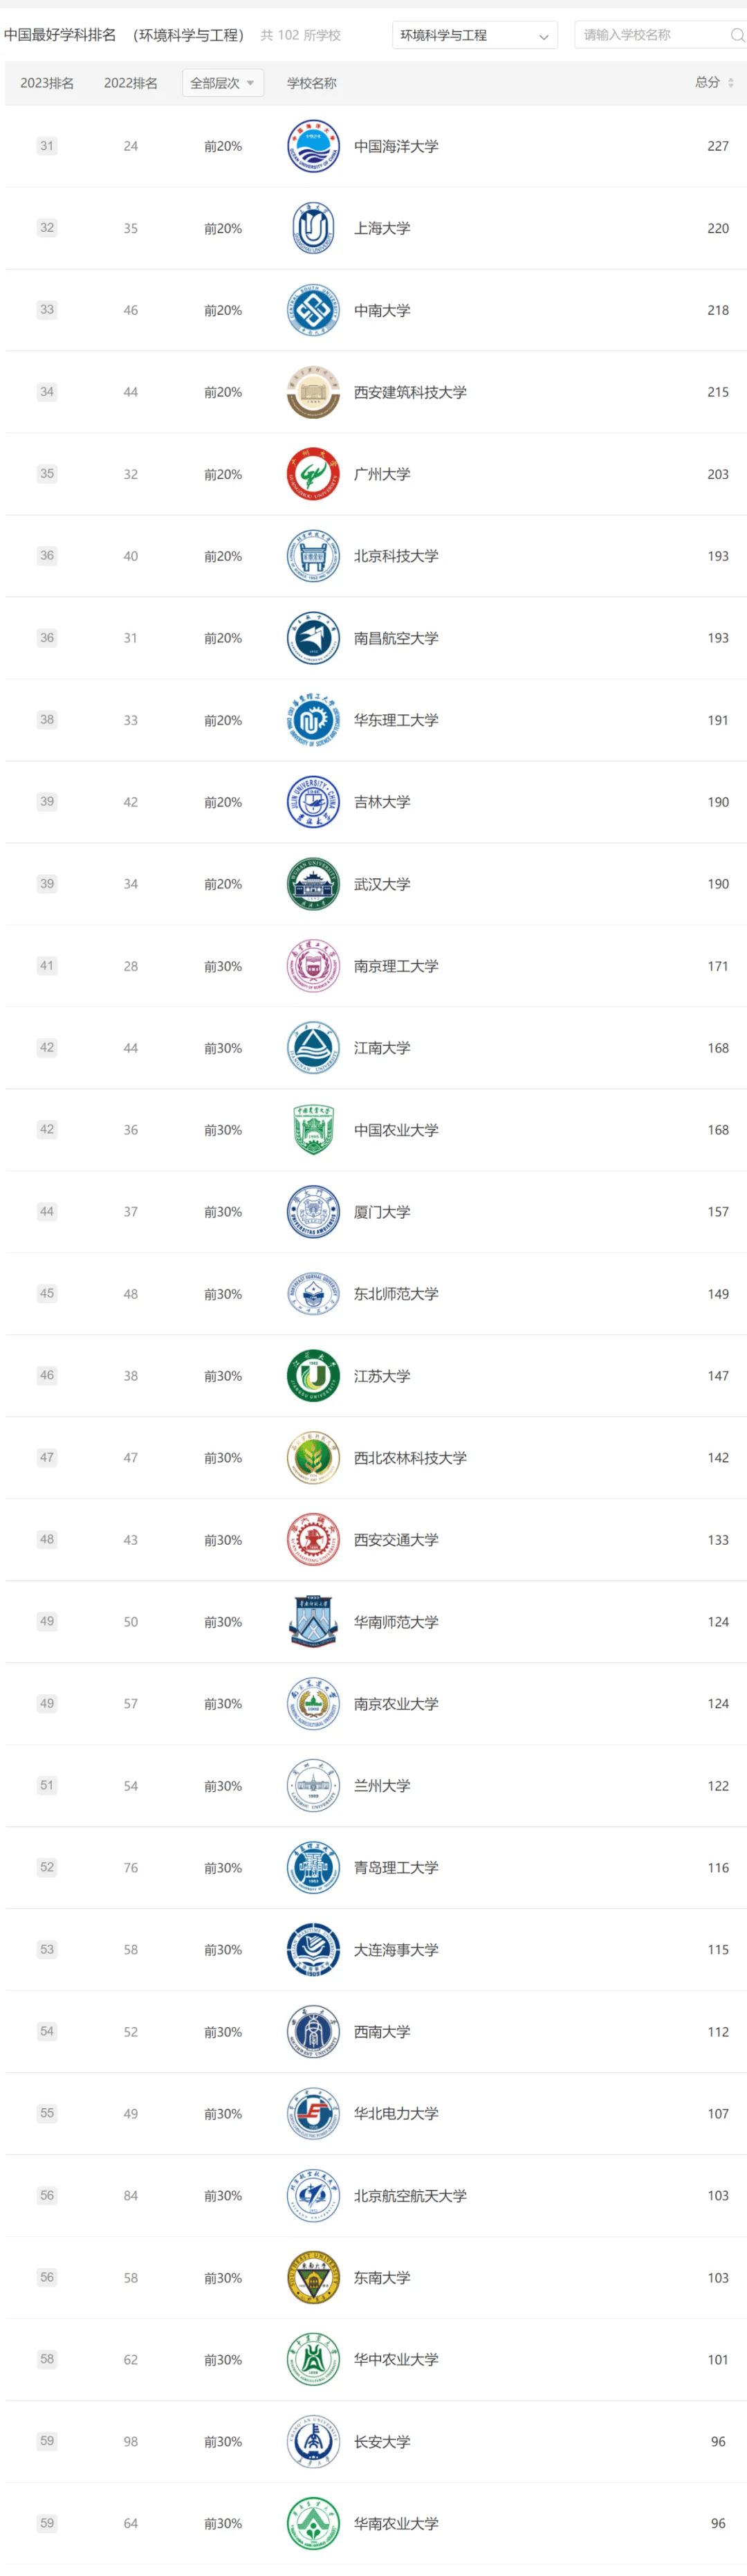
Task: Open the 中南大学 school link
Action: pyautogui.click(x=382, y=310)
